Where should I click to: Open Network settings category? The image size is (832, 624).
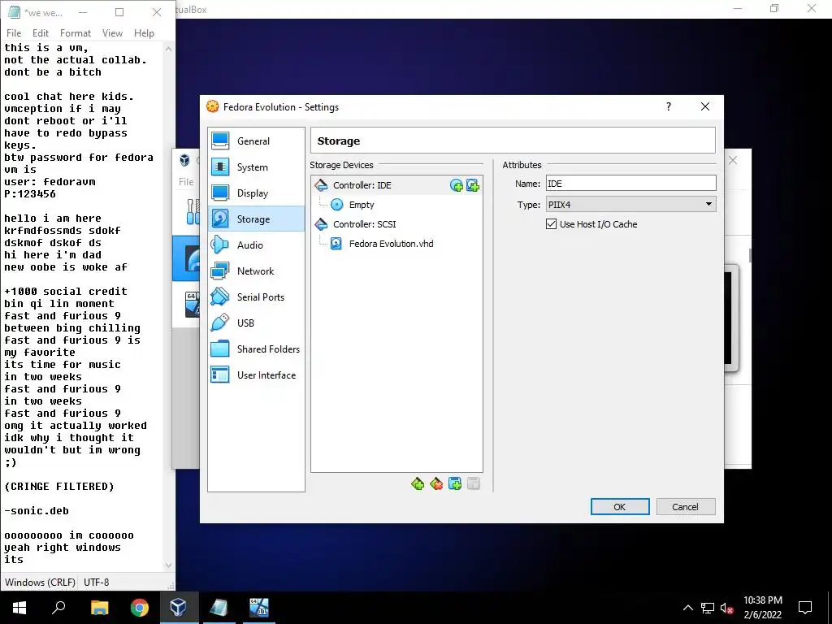256,271
